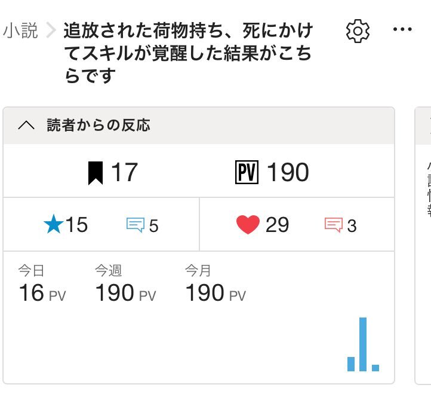
Task: Collapse the 読者からの反応 panel chevron
Action: (x=26, y=125)
